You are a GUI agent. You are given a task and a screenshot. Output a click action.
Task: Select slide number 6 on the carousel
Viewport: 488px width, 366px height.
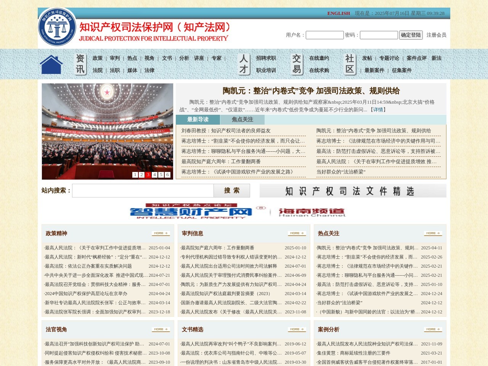click(x=167, y=175)
